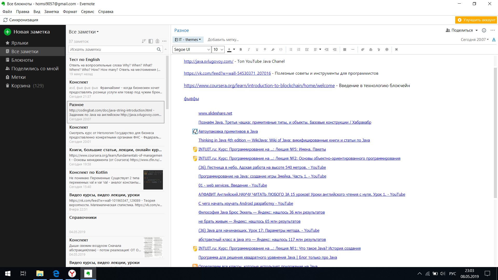498x280 pixels.
Task: Open the IT - themes notebook selector
Action: [188, 40]
